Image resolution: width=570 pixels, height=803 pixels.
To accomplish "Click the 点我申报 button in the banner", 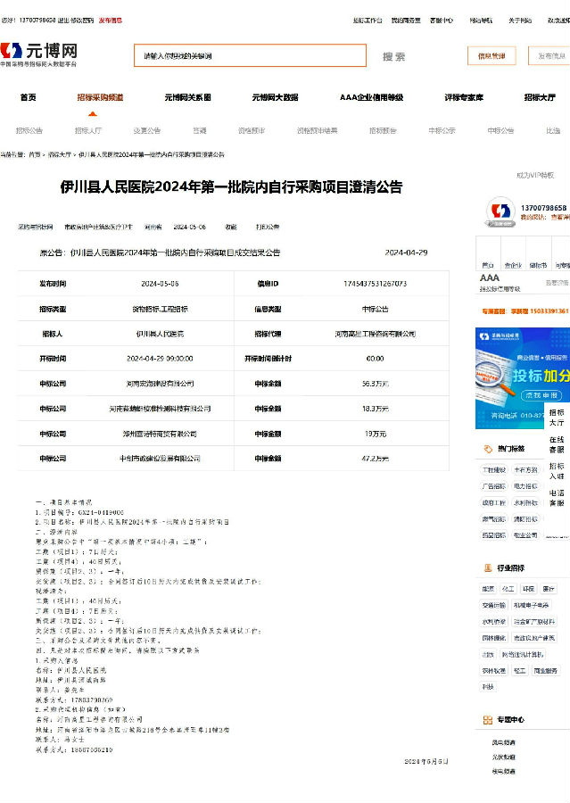I will point(541,395).
